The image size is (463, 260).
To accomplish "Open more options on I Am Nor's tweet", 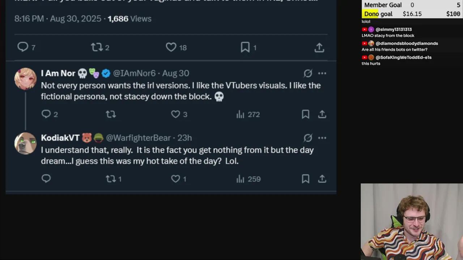I will 322,73.
